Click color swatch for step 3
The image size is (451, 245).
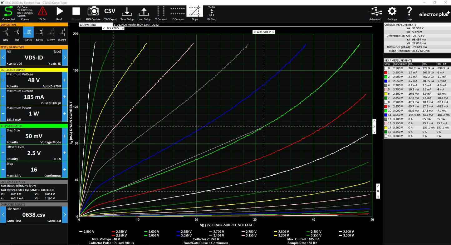pos(386,81)
